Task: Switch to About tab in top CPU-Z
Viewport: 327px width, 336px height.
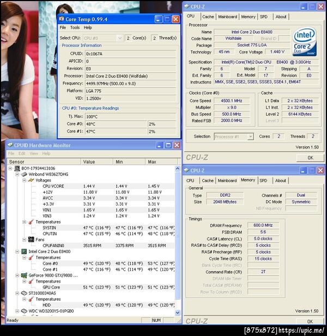Action: tap(281, 17)
